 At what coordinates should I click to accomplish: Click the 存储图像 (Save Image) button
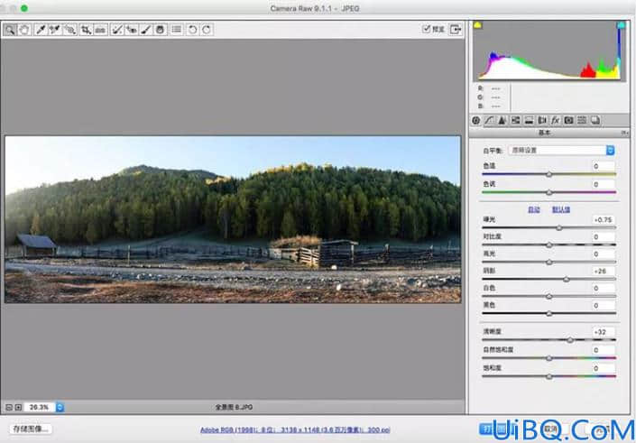[31, 429]
